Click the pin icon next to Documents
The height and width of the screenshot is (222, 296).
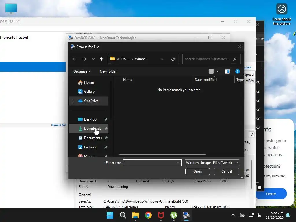click(106, 138)
